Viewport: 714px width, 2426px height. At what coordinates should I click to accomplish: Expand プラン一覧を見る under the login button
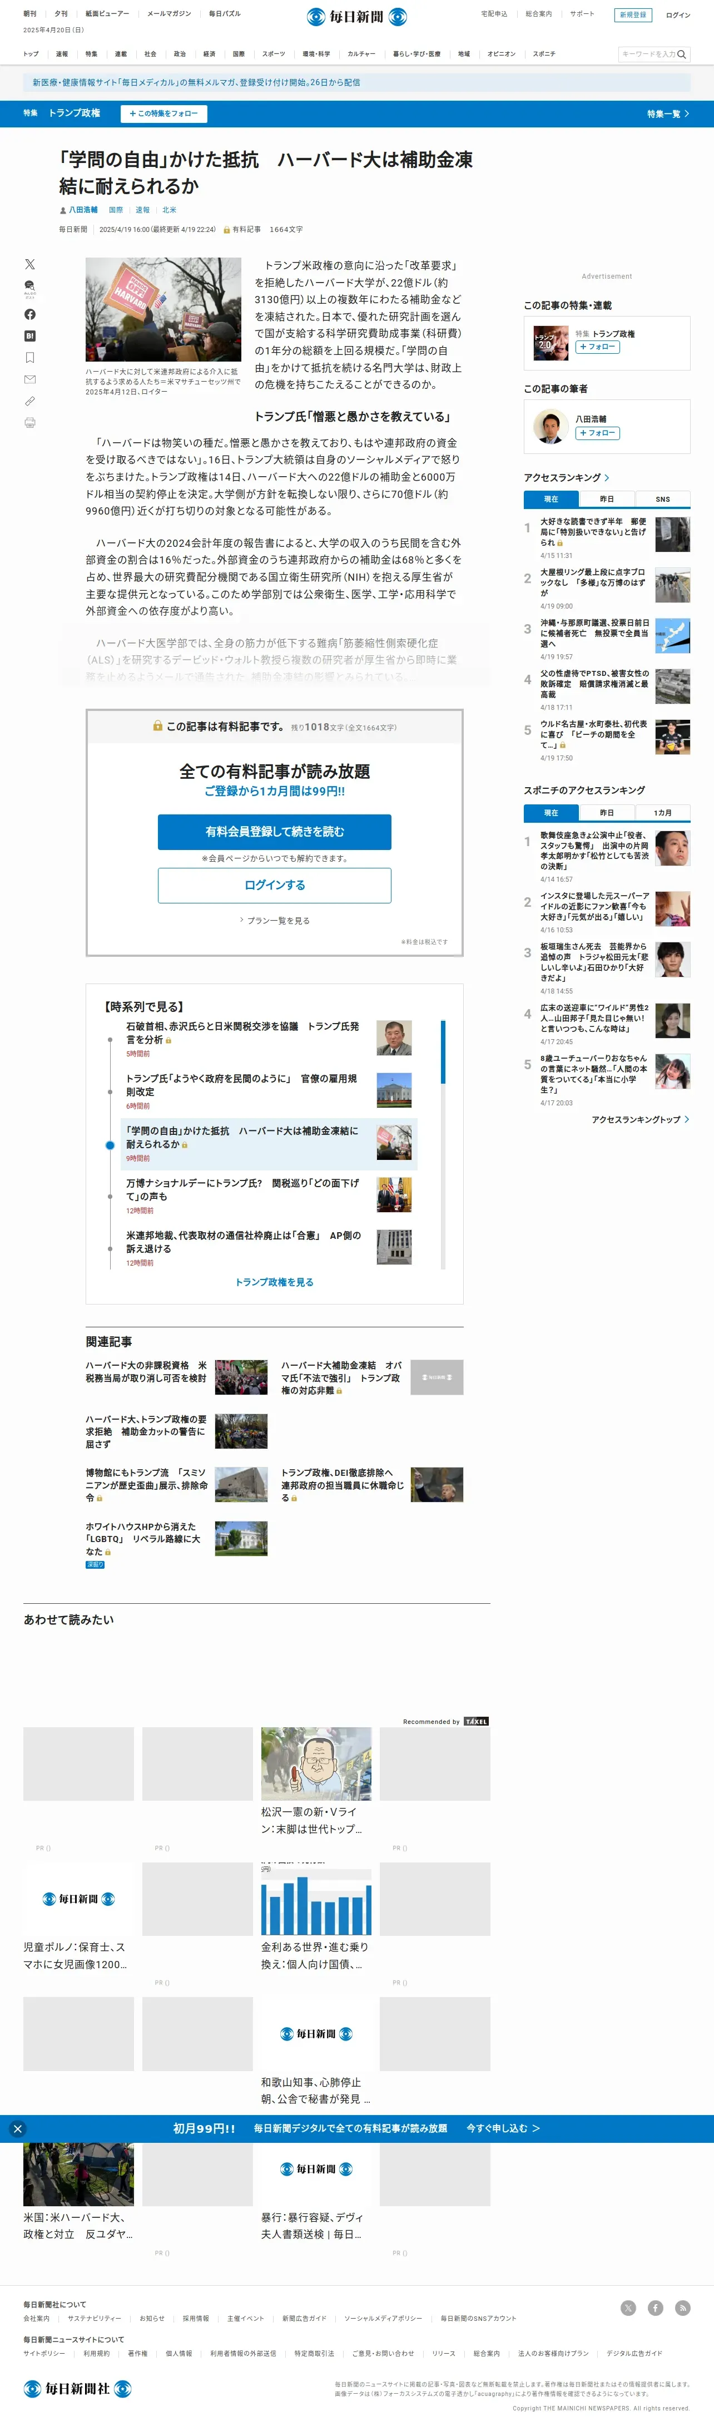pos(274,921)
